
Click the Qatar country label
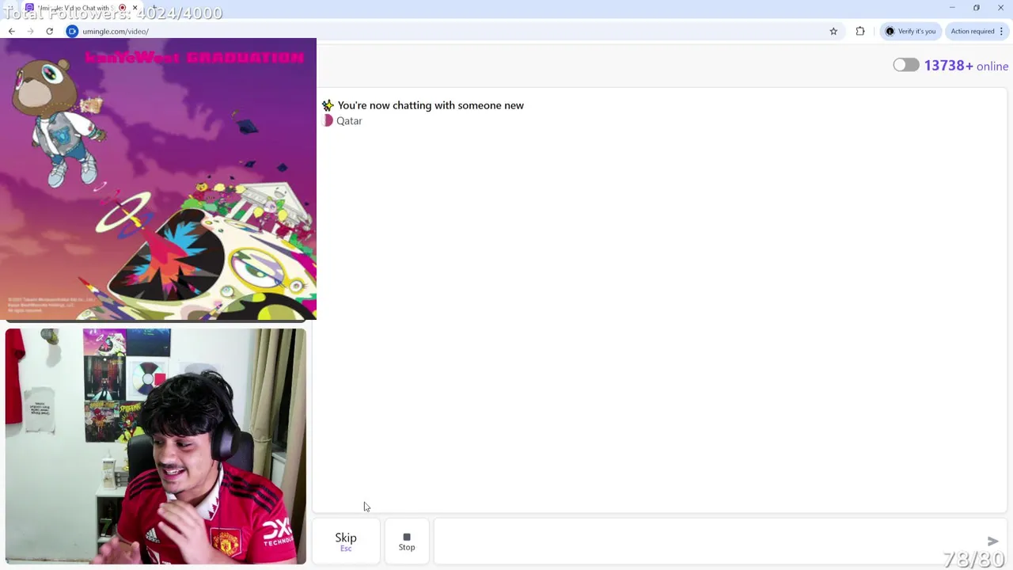click(x=349, y=121)
